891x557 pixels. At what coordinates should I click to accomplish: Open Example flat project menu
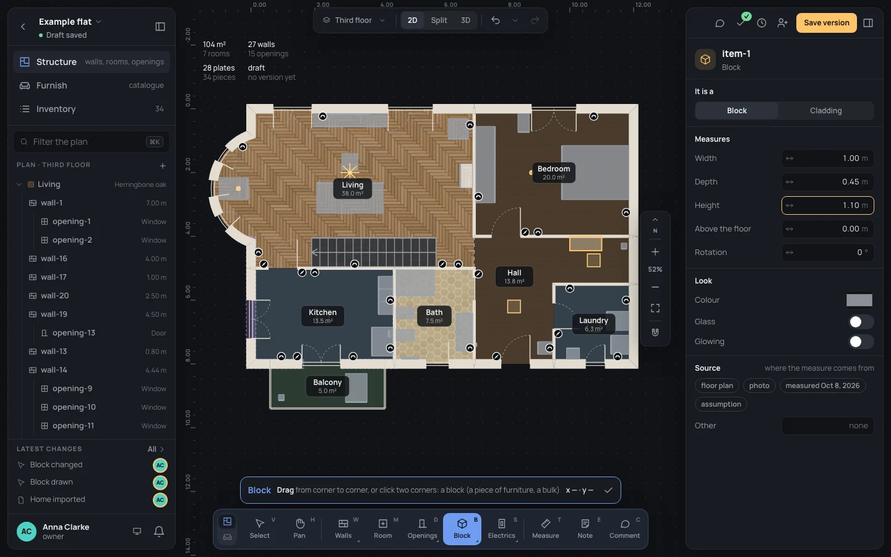pyautogui.click(x=70, y=22)
